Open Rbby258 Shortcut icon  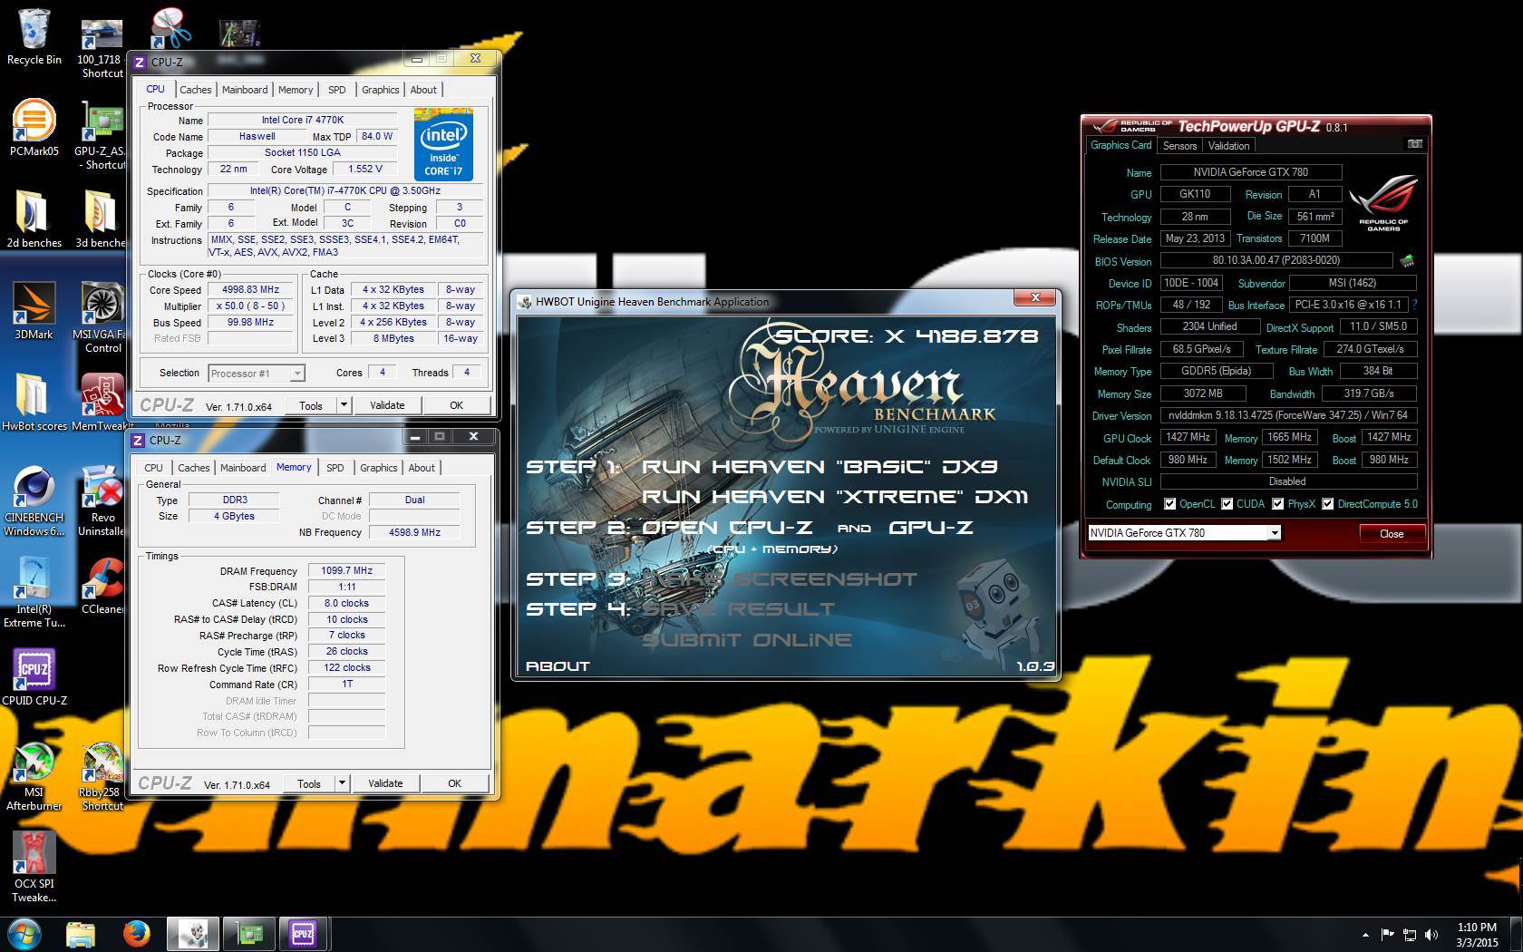[102, 776]
